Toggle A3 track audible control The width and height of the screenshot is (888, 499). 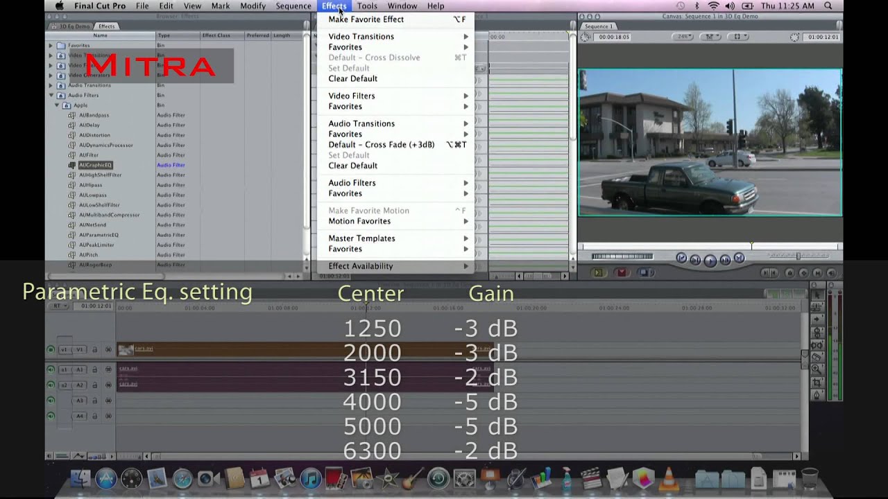click(x=51, y=401)
